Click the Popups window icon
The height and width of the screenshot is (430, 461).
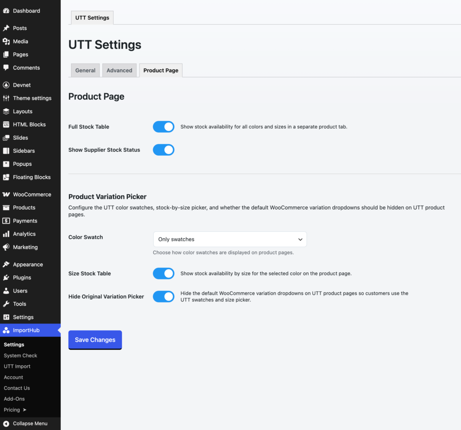(6, 164)
